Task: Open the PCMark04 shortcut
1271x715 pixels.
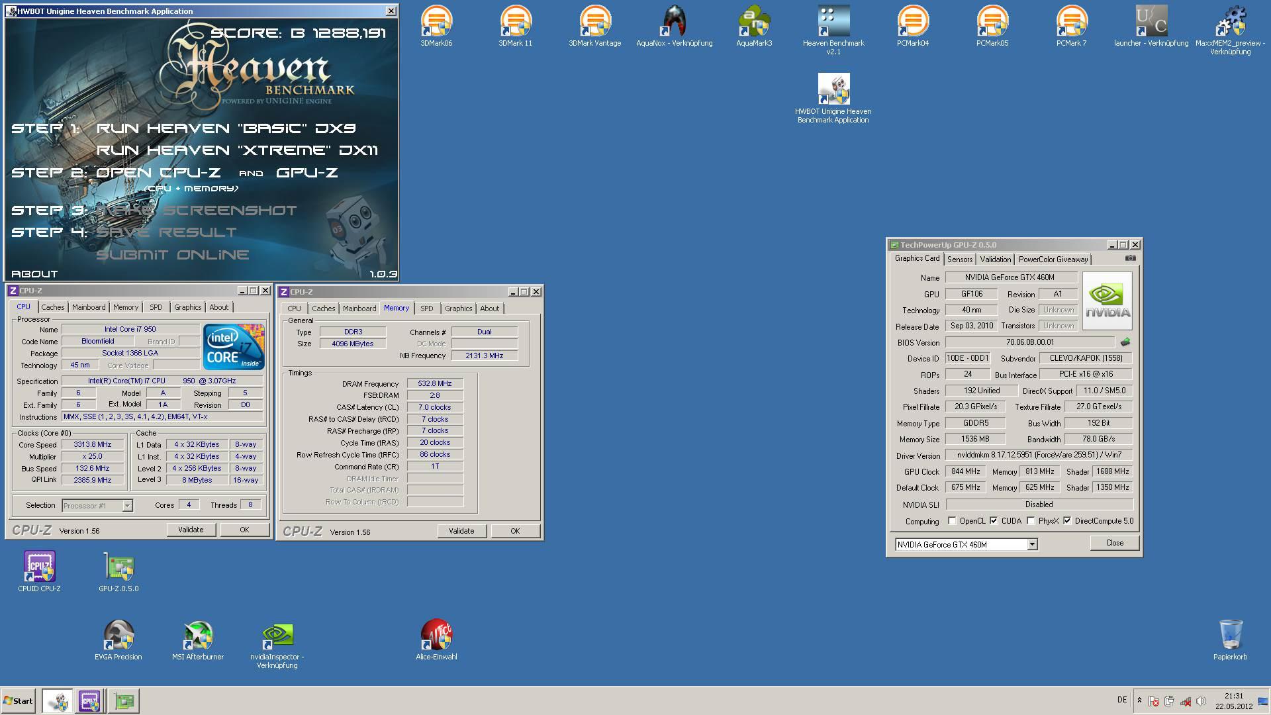Action: click(913, 26)
